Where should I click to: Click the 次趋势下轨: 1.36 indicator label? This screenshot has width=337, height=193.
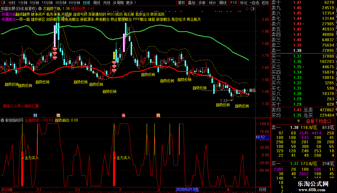point(56,9)
